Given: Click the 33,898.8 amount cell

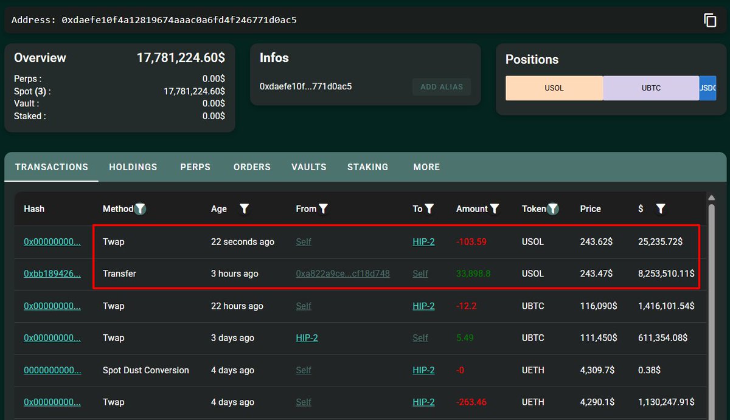Looking at the screenshot, I should [473, 274].
